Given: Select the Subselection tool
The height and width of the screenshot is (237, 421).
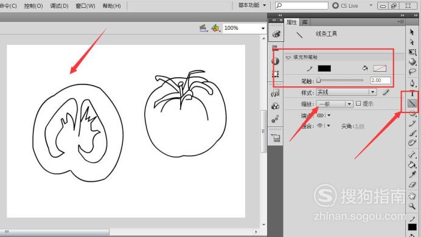Looking at the screenshot, I should (x=412, y=42).
